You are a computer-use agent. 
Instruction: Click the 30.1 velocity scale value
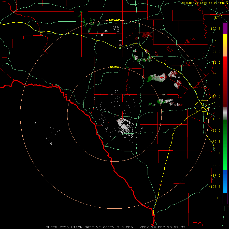217,85
